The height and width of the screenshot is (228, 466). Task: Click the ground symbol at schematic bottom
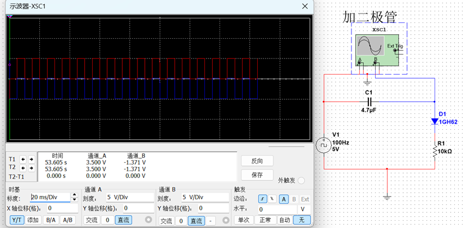[x=387, y=197]
